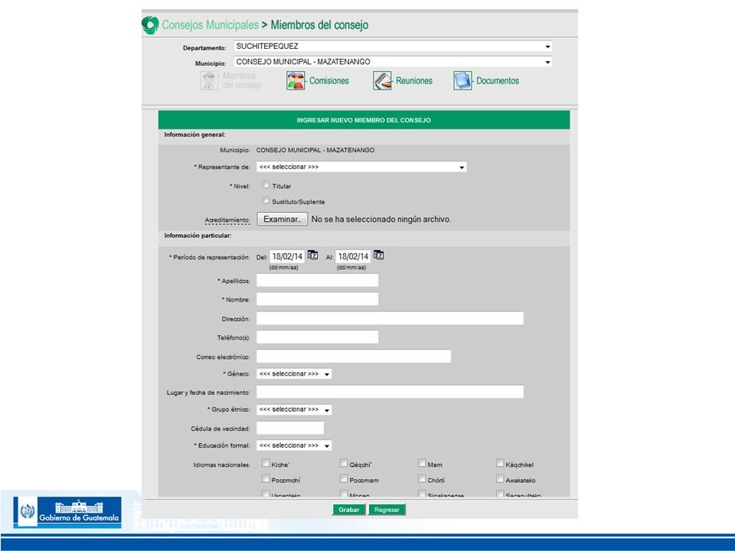This screenshot has width=735, height=551.
Task: Click the Consejos Municipales green logo icon
Action: tap(151, 24)
